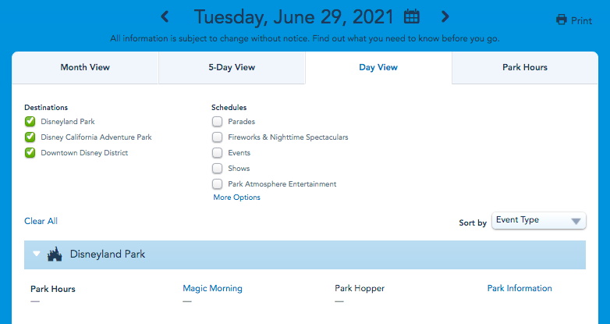Check Fireworks & Nighttime Spectaculars
610x324 pixels.
217,137
